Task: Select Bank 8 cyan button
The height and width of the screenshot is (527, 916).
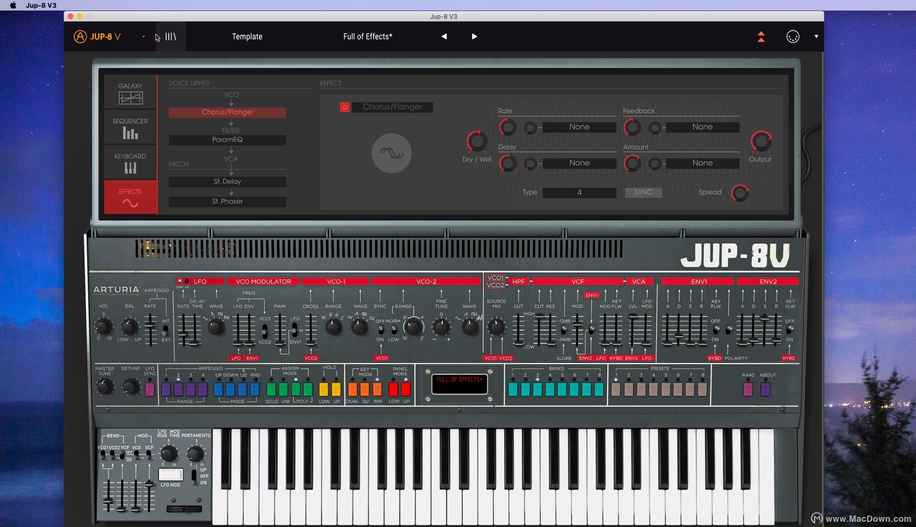Action: [x=599, y=390]
